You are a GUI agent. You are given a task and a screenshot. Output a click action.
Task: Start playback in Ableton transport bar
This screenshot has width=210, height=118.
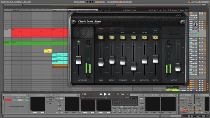click(88, 2)
